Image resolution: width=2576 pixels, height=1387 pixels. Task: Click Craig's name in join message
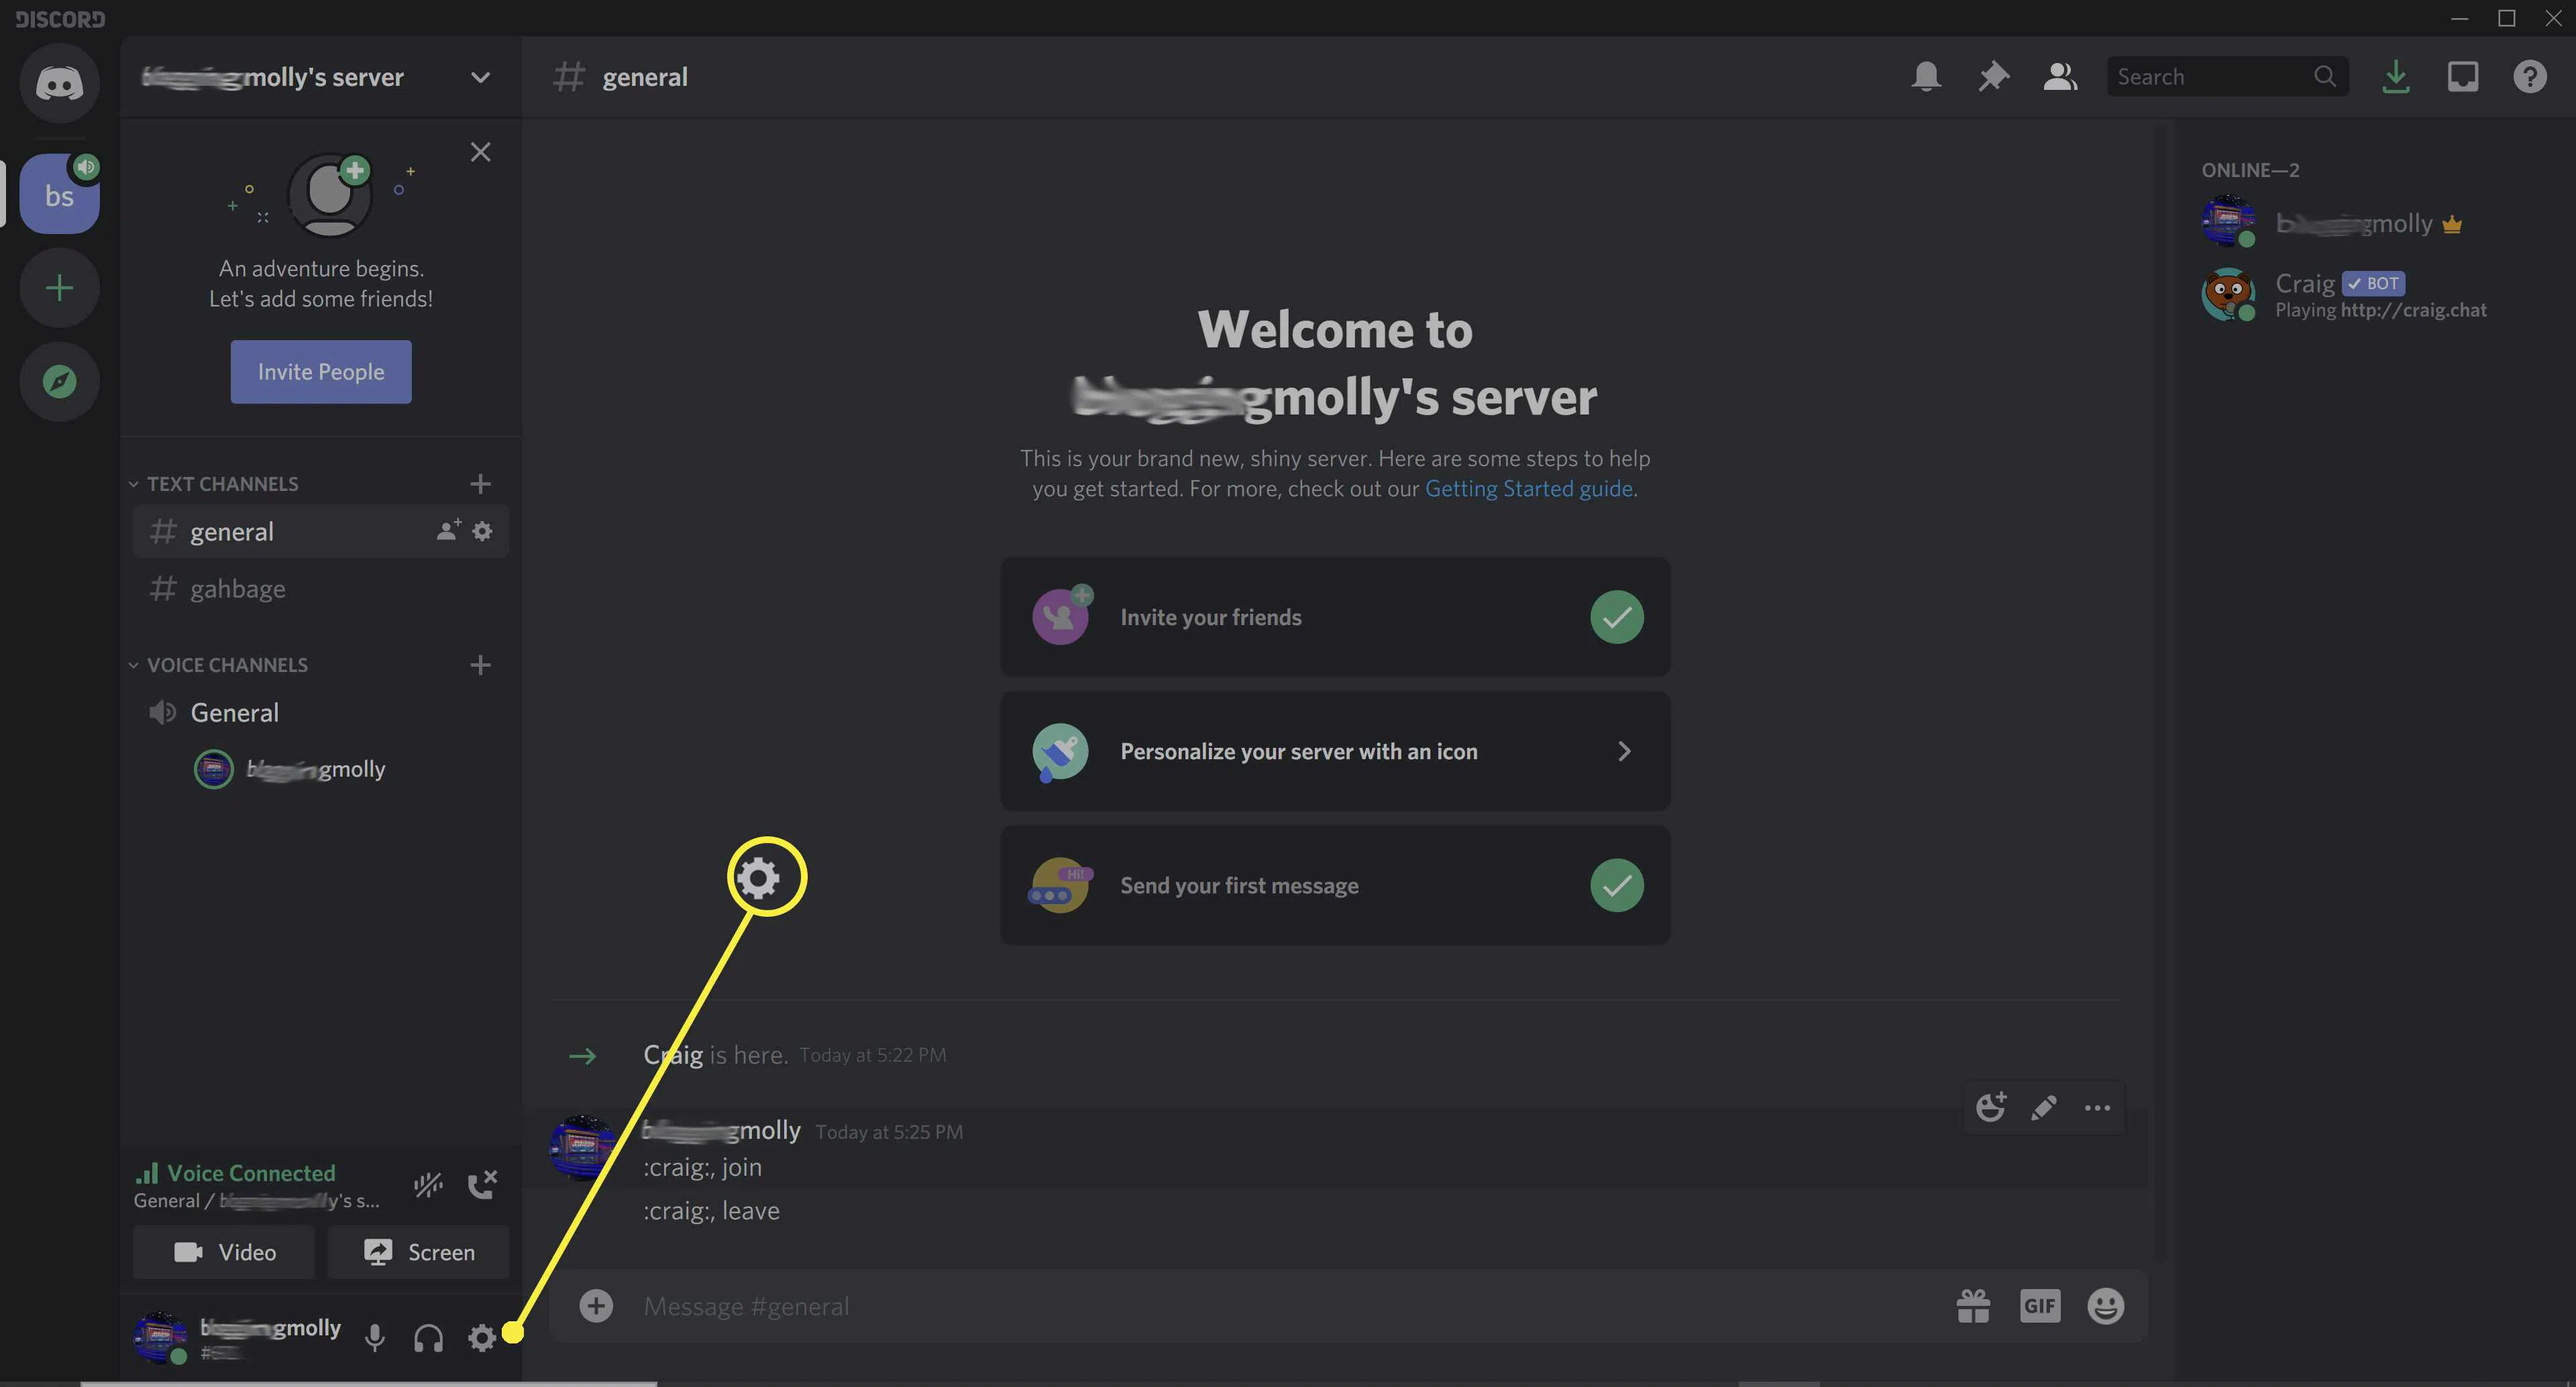point(673,1055)
